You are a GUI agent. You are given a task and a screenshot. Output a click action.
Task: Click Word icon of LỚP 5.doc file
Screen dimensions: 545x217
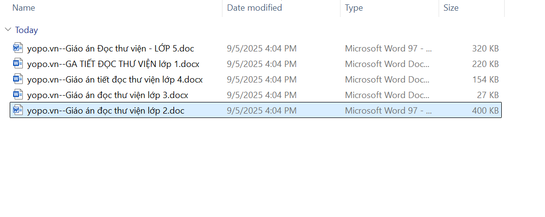18,48
